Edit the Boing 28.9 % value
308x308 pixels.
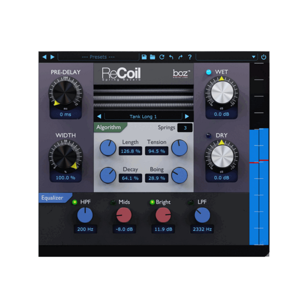(x=157, y=178)
